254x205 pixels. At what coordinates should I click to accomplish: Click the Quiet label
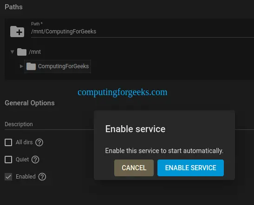22,160
